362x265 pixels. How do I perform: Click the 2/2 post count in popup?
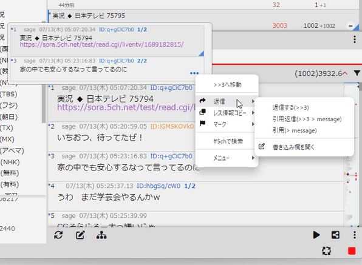pyautogui.click(x=142, y=61)
